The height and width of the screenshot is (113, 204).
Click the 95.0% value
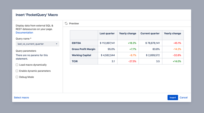[x=111, y=49]
